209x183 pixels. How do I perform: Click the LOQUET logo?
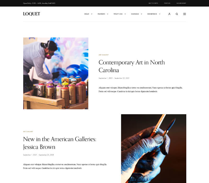click(x=31, y=14)
